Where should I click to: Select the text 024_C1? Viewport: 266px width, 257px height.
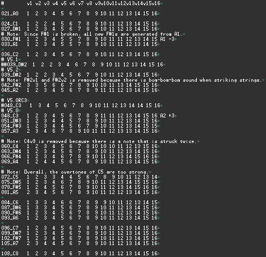pos(10,24)
